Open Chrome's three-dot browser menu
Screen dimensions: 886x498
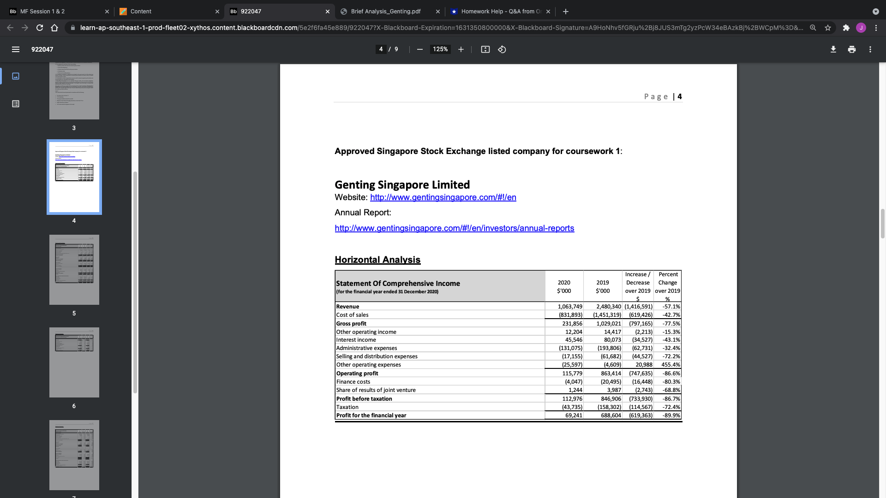tap(876, 28)
